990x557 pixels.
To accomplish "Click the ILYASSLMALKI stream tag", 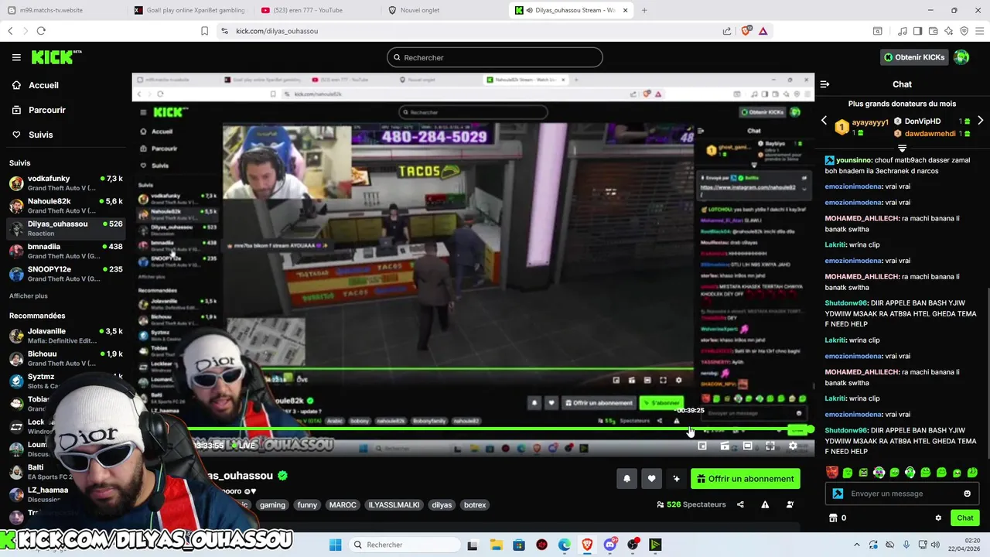I will pos(394,505).
